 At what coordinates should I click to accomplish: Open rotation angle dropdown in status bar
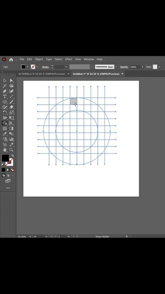(x=46, y=237)
